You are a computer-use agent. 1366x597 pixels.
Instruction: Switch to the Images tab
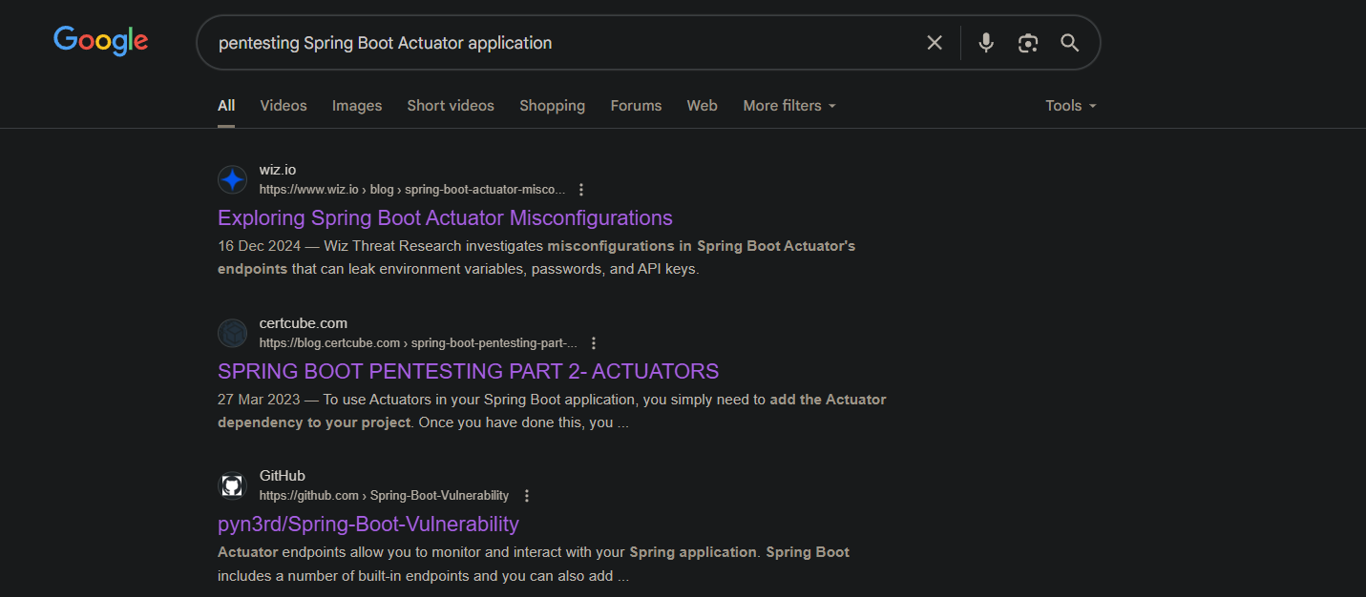pyautogui.click(x=357, y=106)
